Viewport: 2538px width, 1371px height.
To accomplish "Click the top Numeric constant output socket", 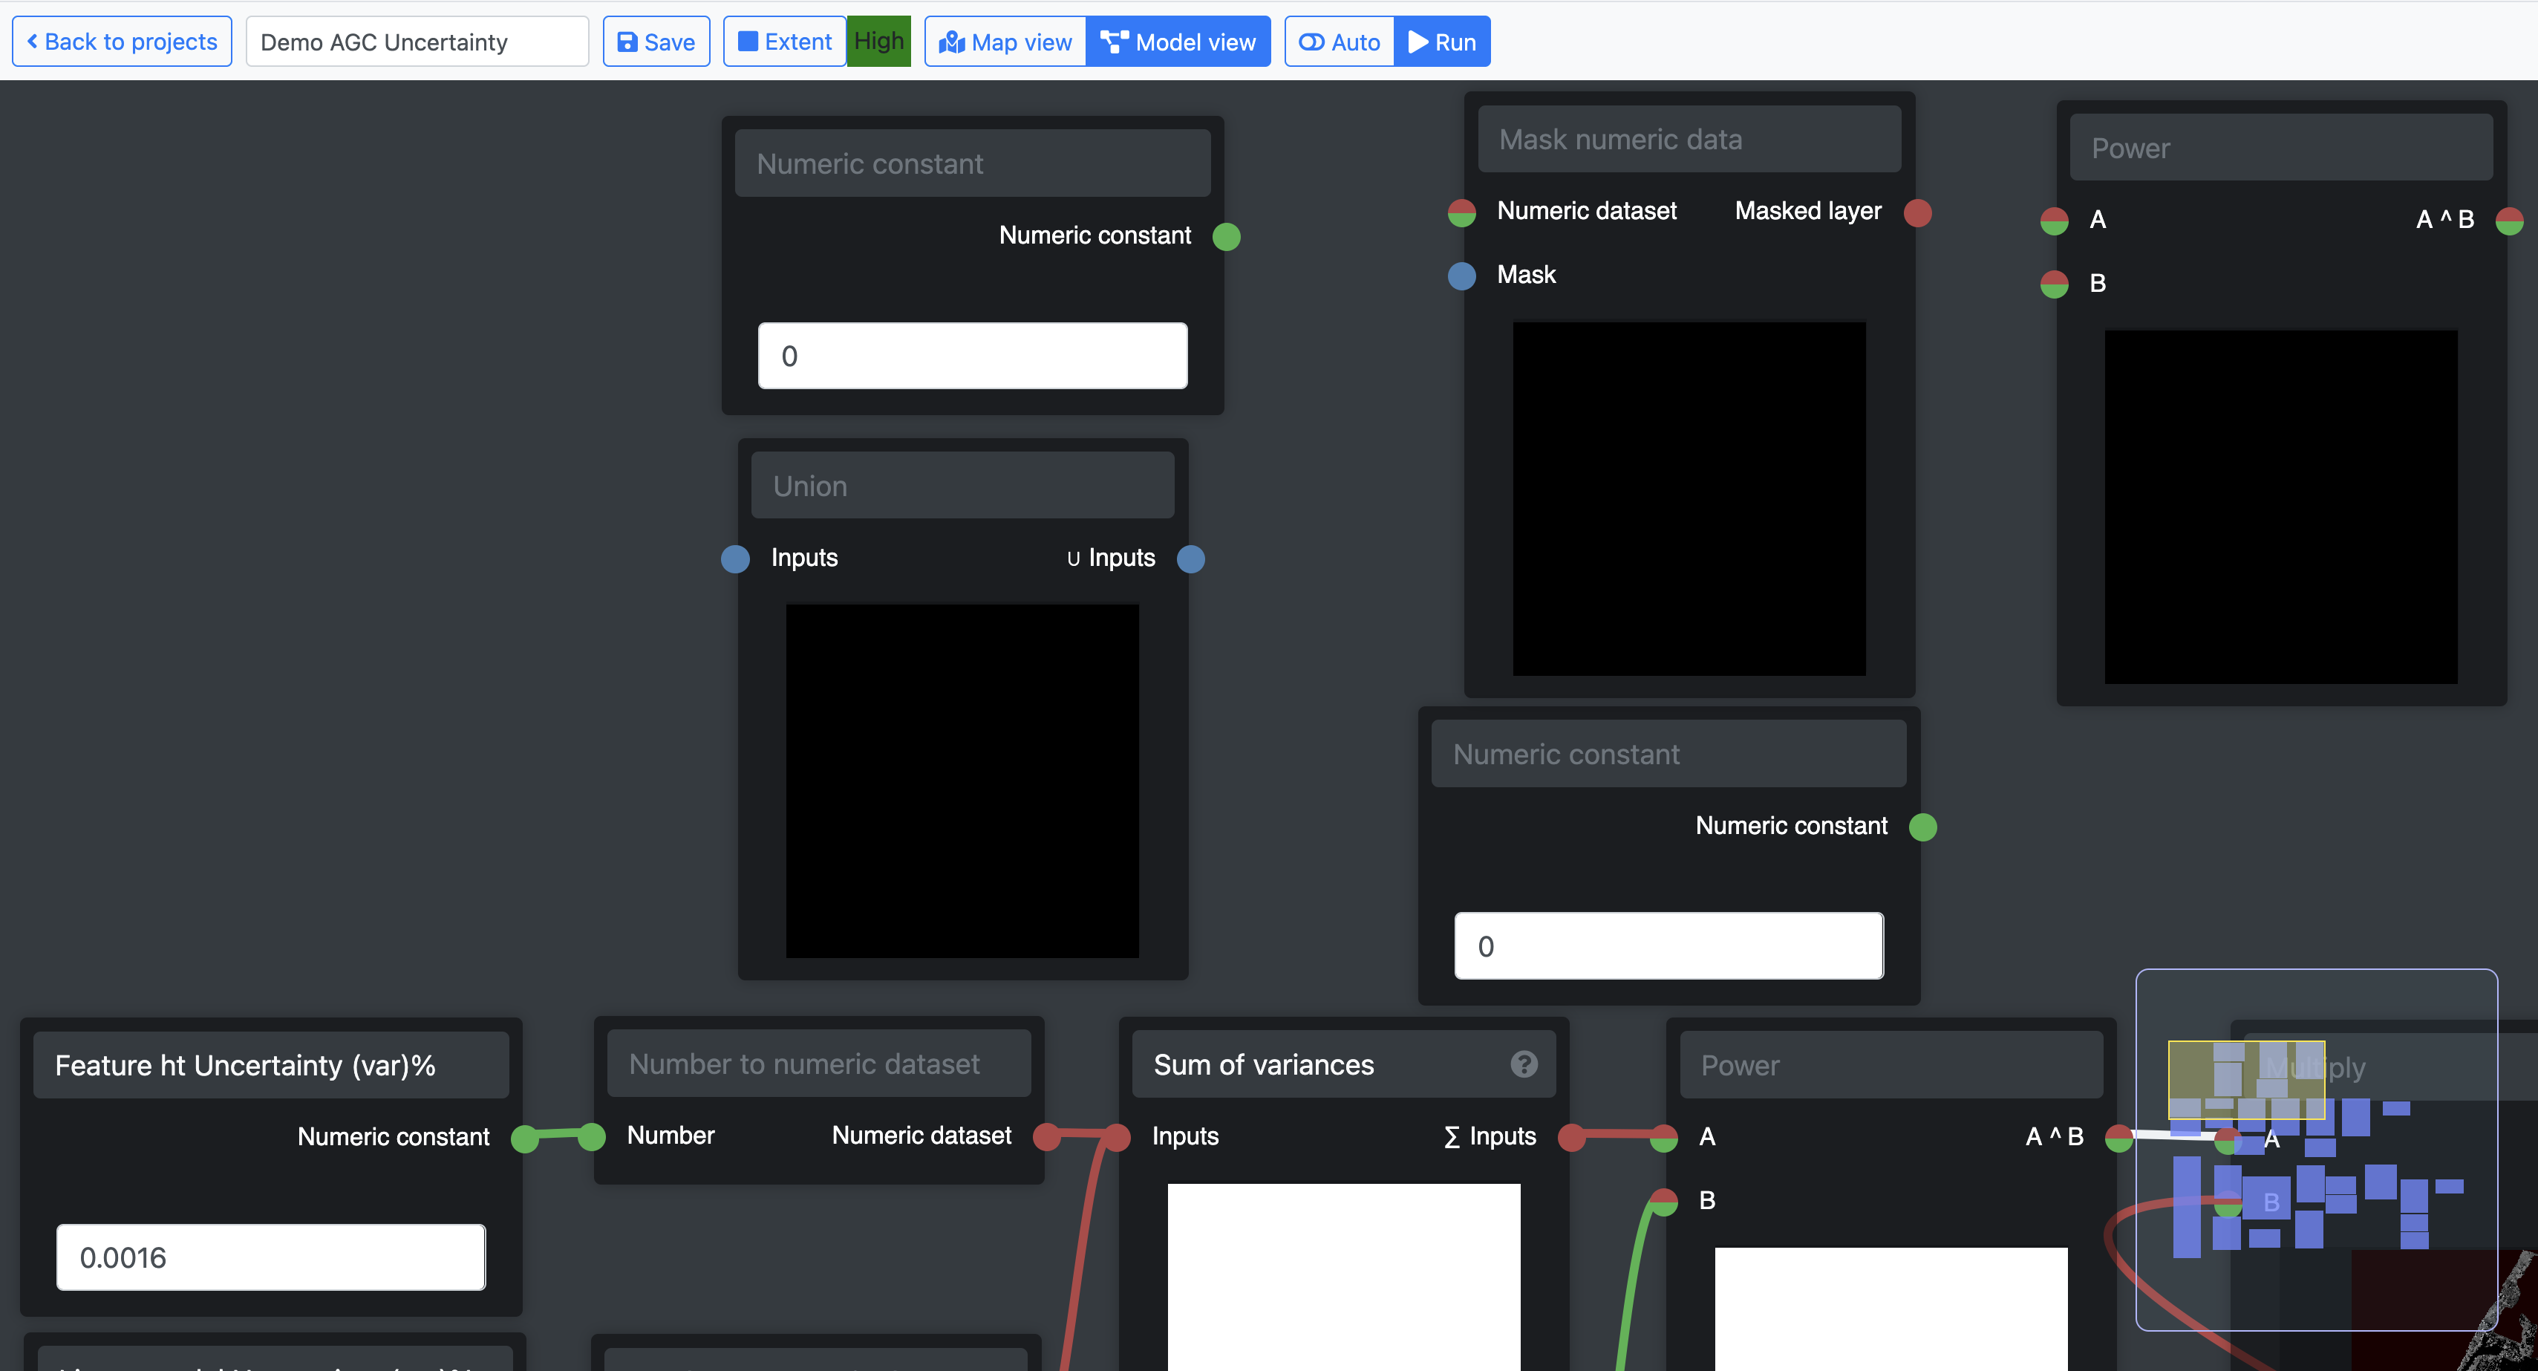I will coord(1227,237).
